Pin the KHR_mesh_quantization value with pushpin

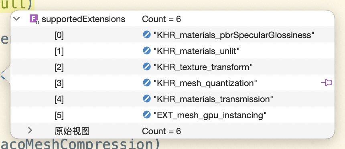pyautogui.click(x=327, y=83)
